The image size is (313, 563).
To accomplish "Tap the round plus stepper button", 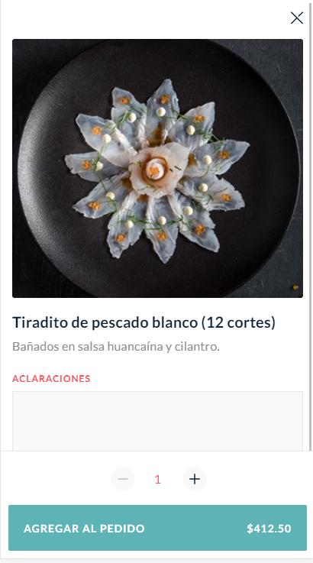I will 195,479.
